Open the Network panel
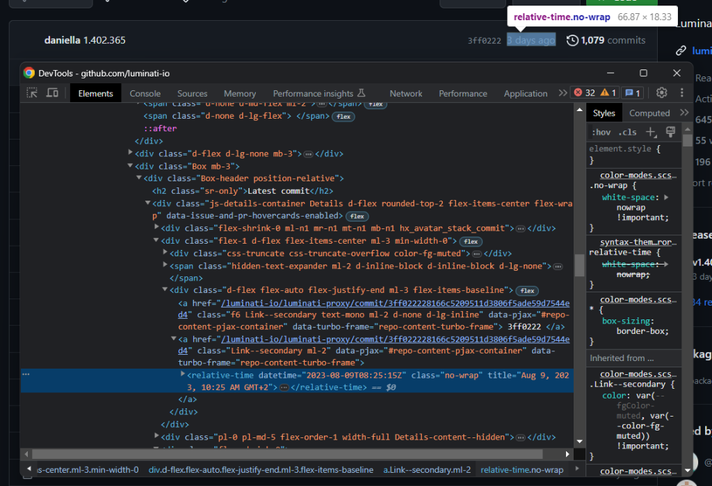Image resolution: width=712 pixels, height=486 pixels. point(406,92)
